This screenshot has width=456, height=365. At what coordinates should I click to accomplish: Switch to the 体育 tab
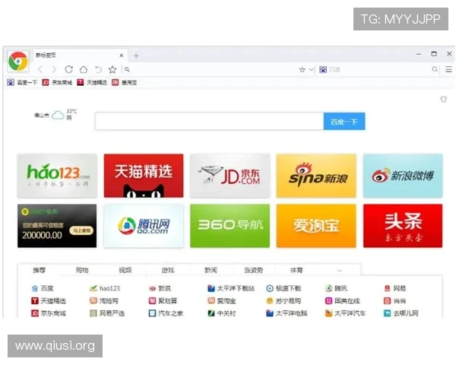click(296, 270)
